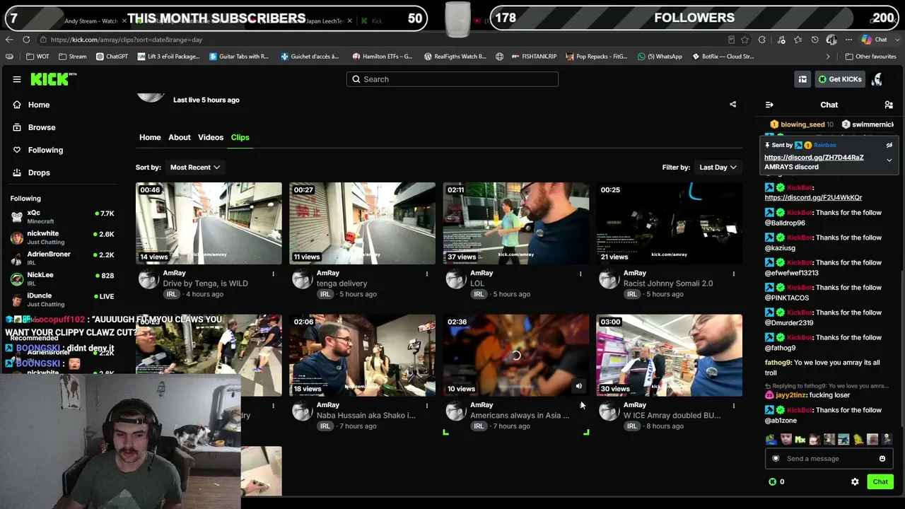Viewport: 905px width, 509px height.
Task: Show more bookmarks overflow chevron
Action: (x=828, y=57)
